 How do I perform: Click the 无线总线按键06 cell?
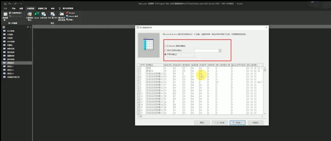(154, 82)
